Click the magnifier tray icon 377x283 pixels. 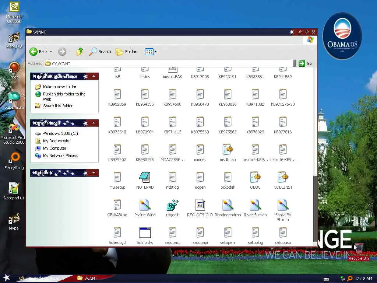[x=350, y=279]
